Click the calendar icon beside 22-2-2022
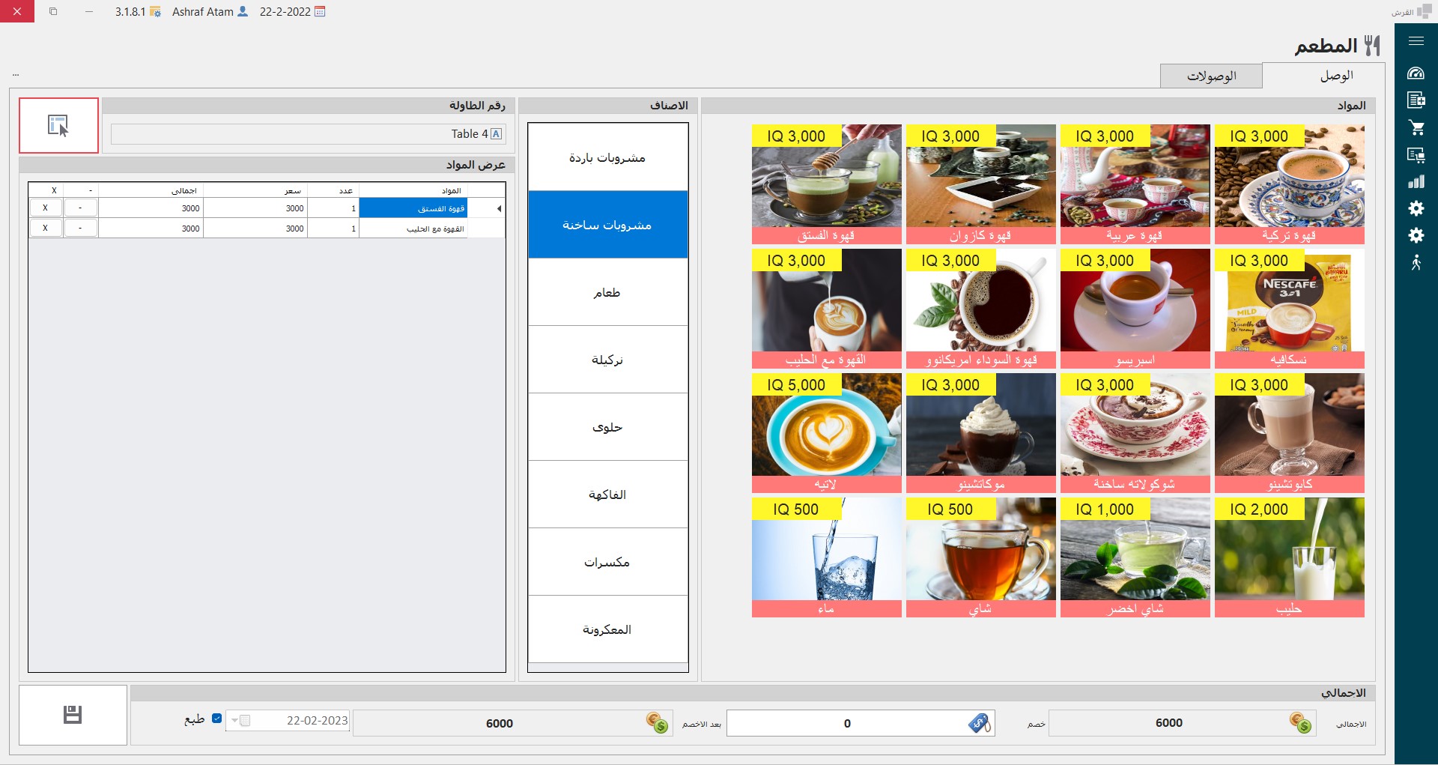 click(x=320, y=12)
